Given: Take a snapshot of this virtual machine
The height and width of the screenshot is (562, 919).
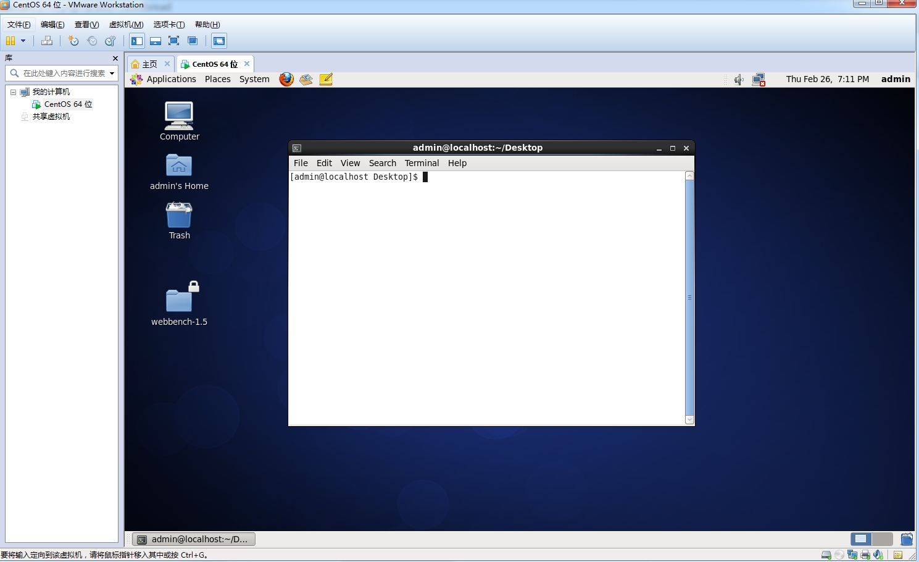Looking at the screenshot, I should click(x=73, y=41).
